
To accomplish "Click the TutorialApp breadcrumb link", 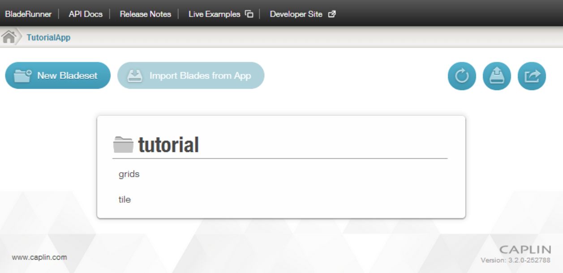I will (48, 38).
